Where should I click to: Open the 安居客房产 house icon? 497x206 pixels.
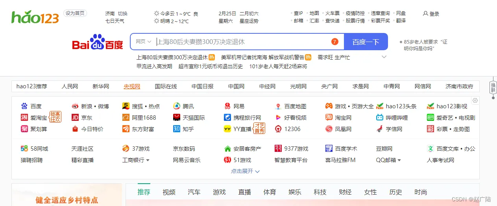(227, 149)
